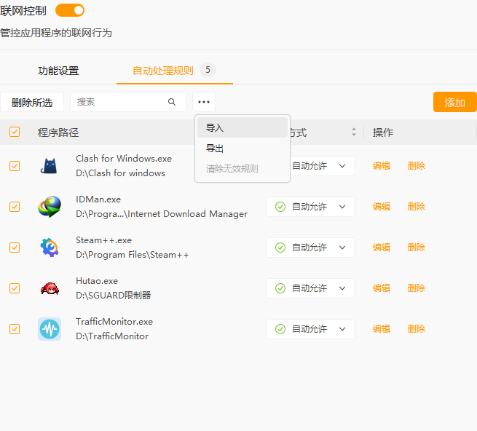The height and width of the screenshot is (431, 477).
Task: Expand the 自动允许 dropdown for Hutao.exe
Action: point(310,288)
